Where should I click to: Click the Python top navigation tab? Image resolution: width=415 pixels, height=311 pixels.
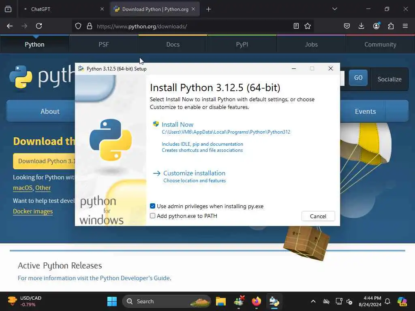click(x=34, y=45)
